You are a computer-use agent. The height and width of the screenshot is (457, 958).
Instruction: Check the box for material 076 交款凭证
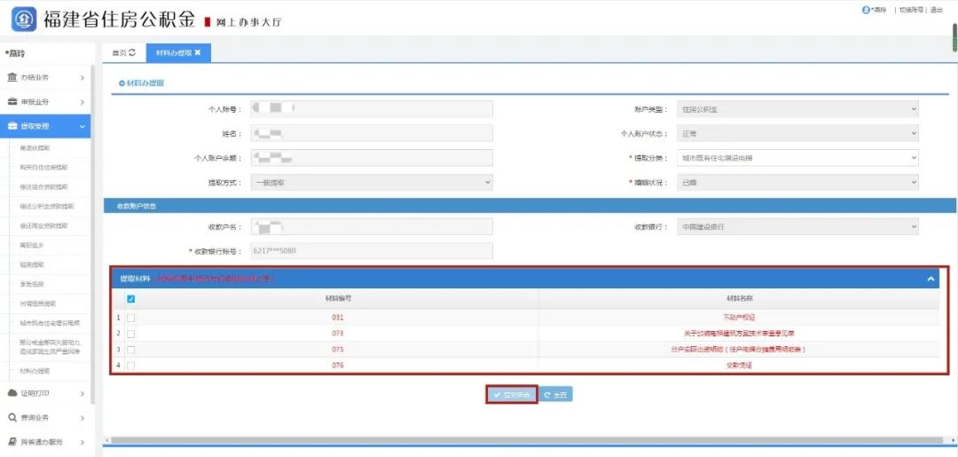[x=131, y=366]
